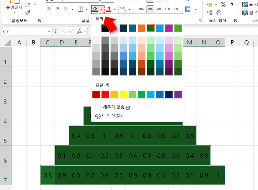The width and height of the screenshot is (258, 190).
Task: Select column header M
Action: 190,43
